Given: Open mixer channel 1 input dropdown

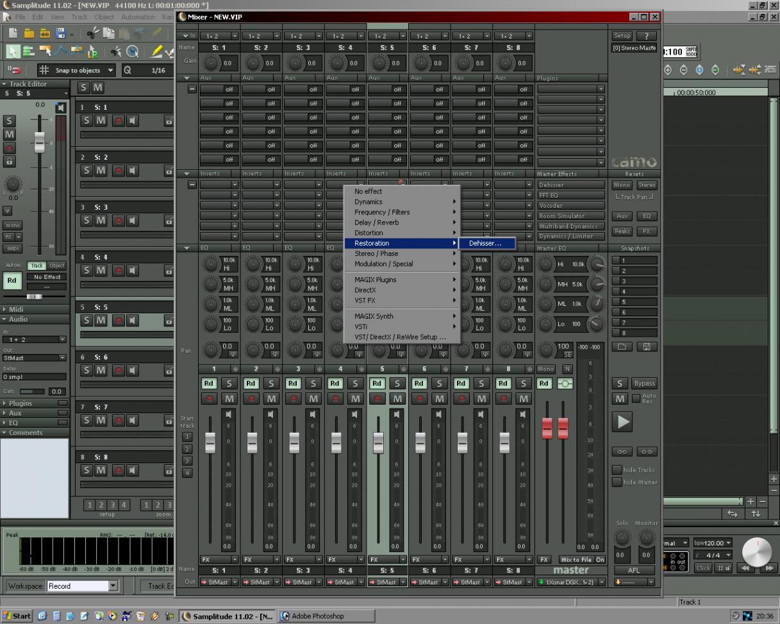Looking at the screenshot, I should coord(235,37).
